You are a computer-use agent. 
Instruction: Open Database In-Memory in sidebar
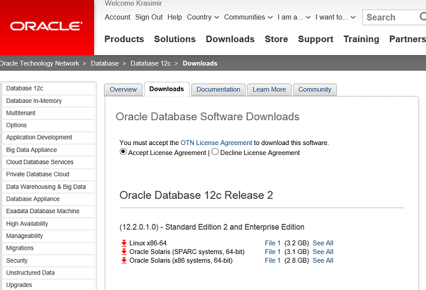coord(48,101)
